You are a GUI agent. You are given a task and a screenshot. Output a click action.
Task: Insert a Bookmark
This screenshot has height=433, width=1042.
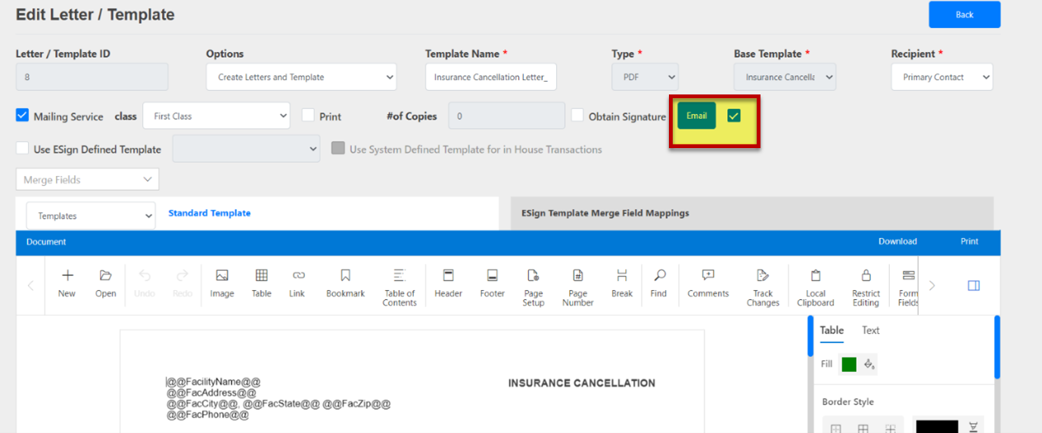(345, 284)
